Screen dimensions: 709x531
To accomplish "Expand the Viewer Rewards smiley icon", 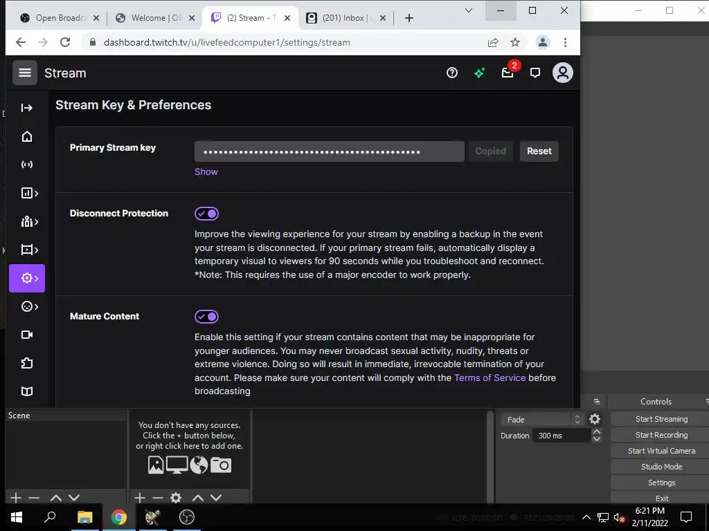I will (x=29, y=306).
